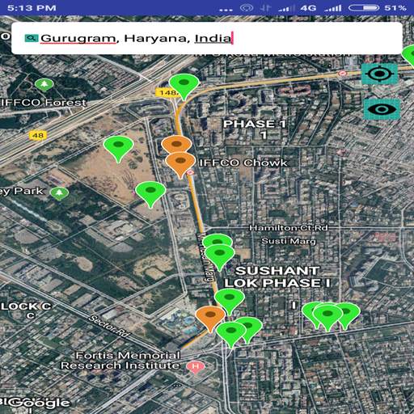The width and height of the screenshot is (414, 414).
Task: Tap the search icon in search bar
Action: pos(32,38)
